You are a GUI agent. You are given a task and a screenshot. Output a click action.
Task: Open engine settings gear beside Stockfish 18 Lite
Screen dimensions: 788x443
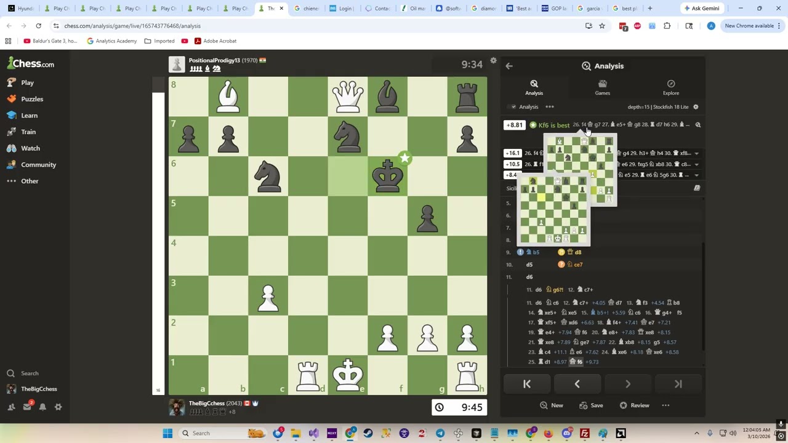[x=696, y=107]
